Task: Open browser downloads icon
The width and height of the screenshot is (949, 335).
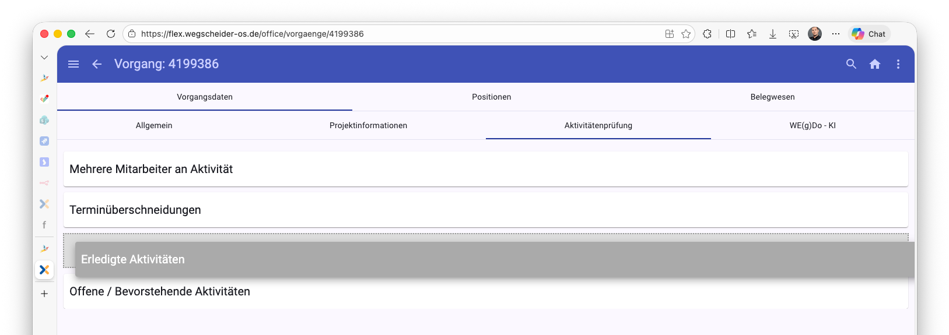Action: pos(772,34)
